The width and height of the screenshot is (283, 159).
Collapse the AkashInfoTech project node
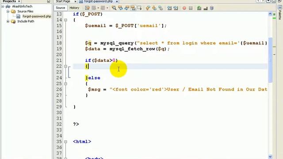coord(3,7)
